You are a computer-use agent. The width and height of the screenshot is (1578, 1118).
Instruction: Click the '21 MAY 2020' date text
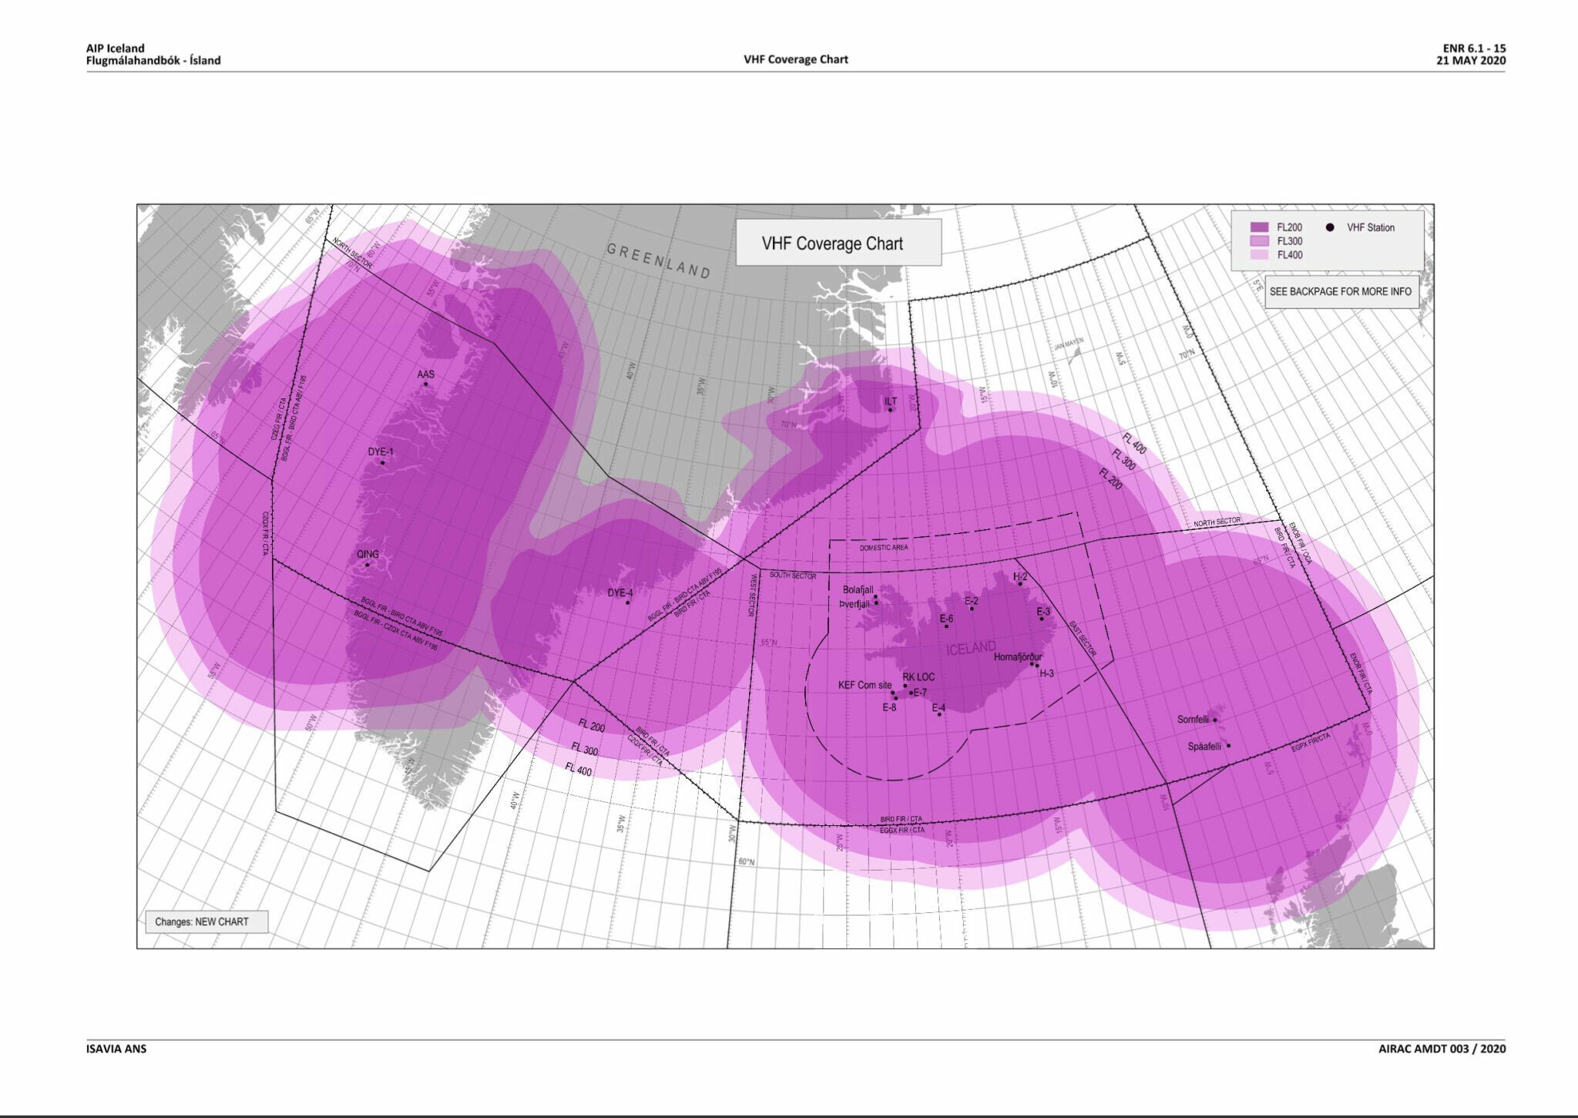click(x=1471, y=60)
